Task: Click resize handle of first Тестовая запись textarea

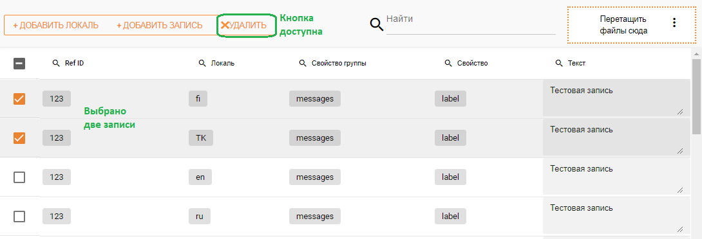Action: pyautogui.click(x=680, y=112)
